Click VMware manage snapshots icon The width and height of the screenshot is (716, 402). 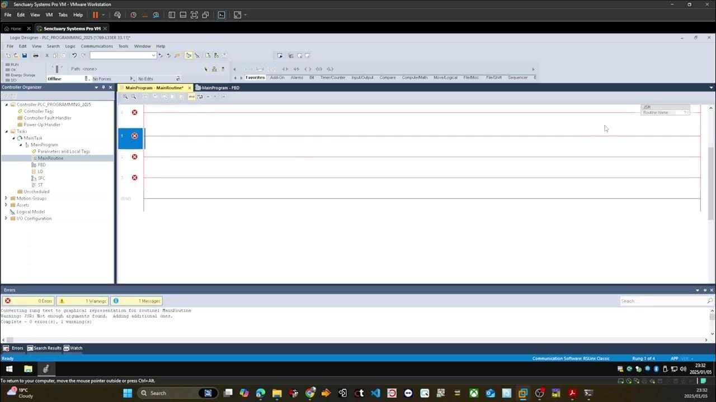coord(156,15)
